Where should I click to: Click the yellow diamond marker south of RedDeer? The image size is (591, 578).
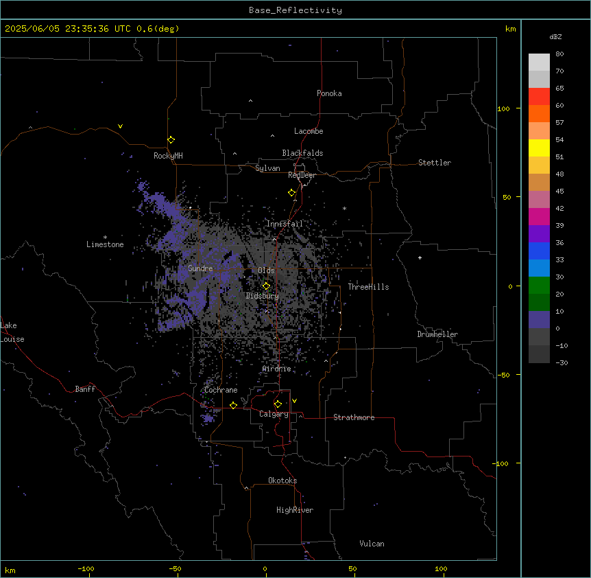292,193
